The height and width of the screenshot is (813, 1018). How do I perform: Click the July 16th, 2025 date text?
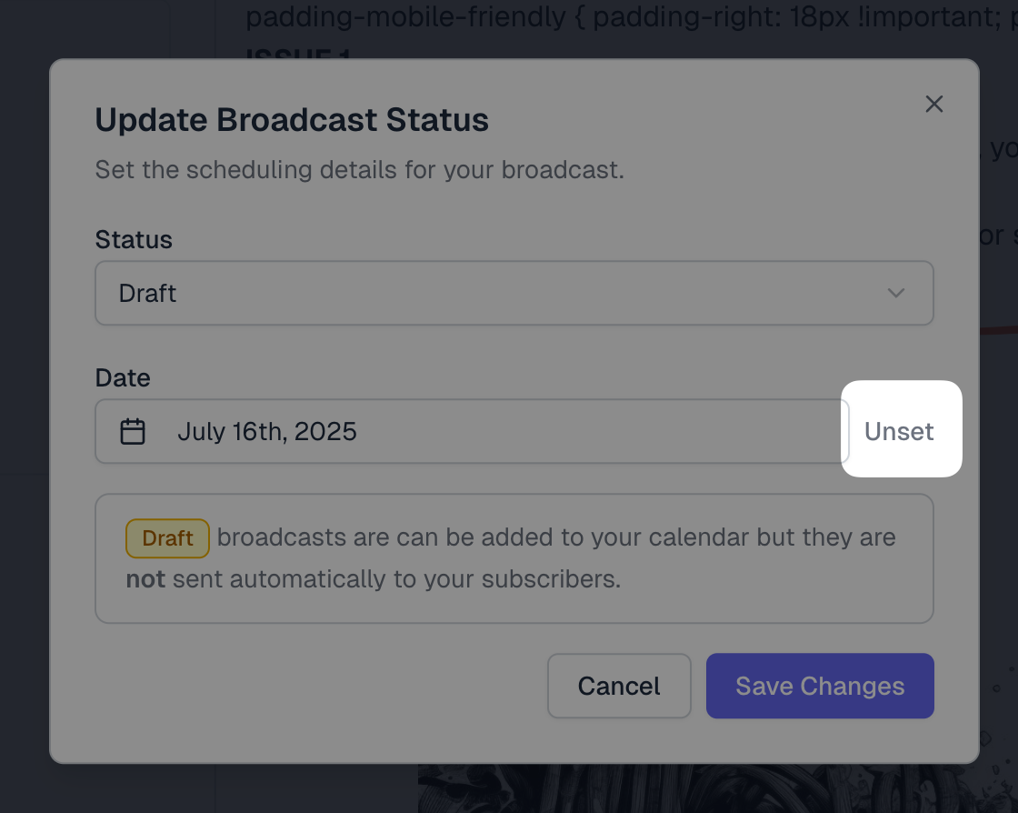tap(267, 432)
